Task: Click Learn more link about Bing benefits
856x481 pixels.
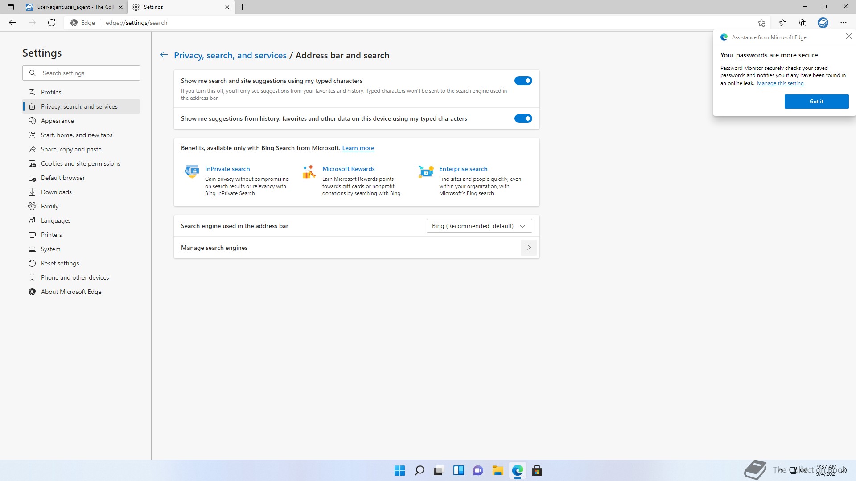Action: pos(358,148)
